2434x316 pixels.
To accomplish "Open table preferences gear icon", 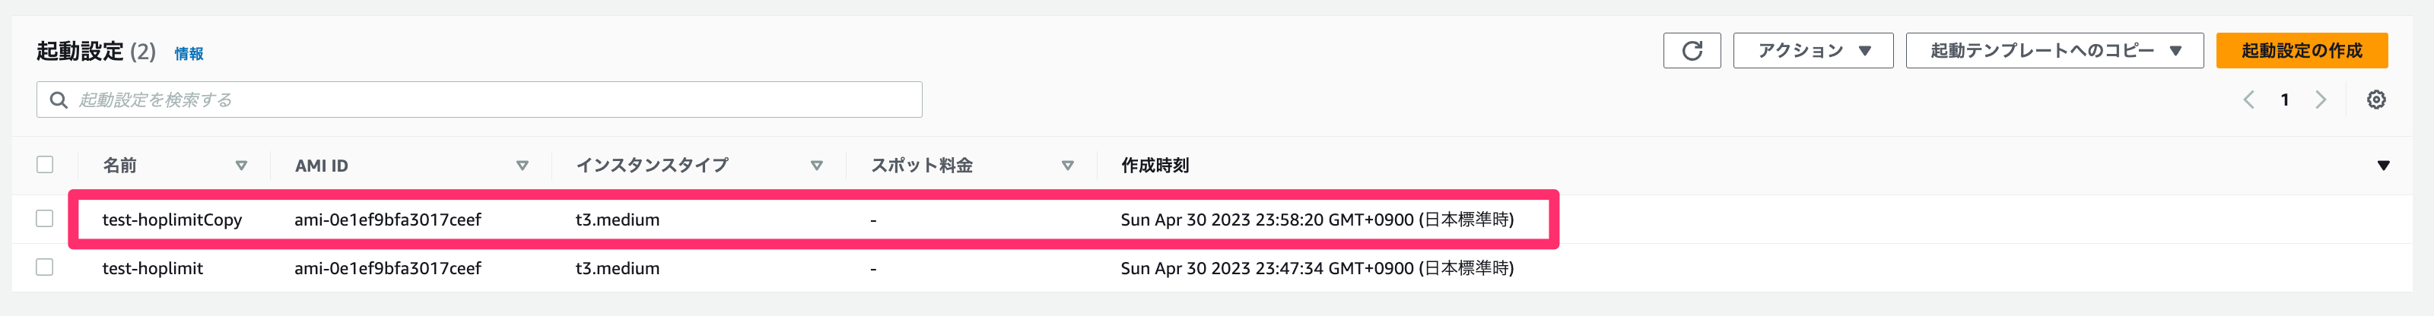I will tap(2375, 100).
